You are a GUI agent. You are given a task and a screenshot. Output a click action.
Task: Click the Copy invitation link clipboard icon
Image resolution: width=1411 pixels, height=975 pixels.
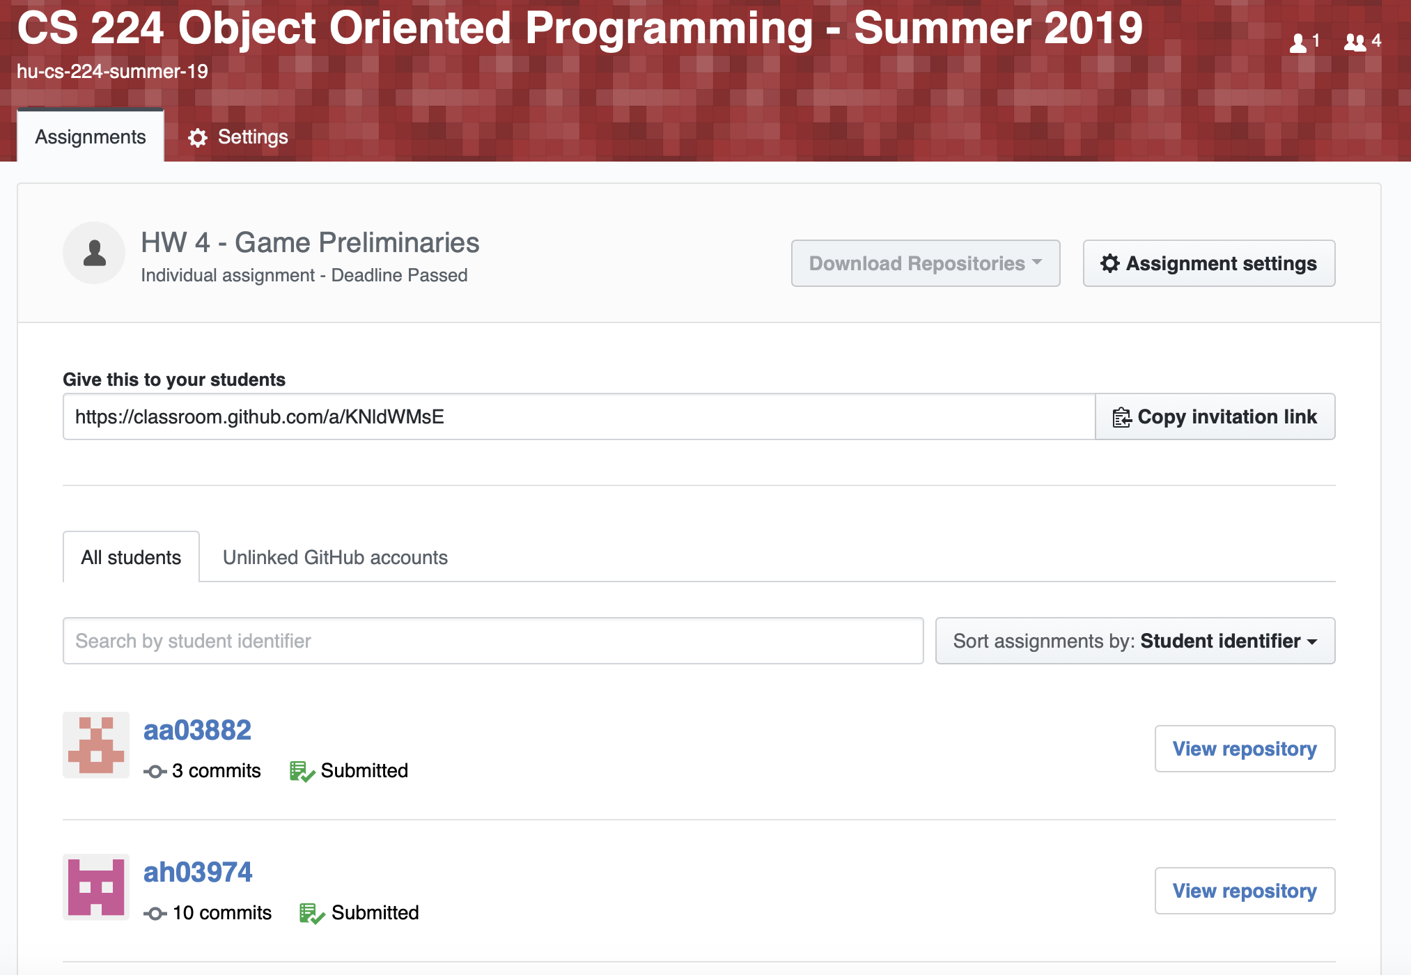pyautogui.click(x=1121, y=416)
